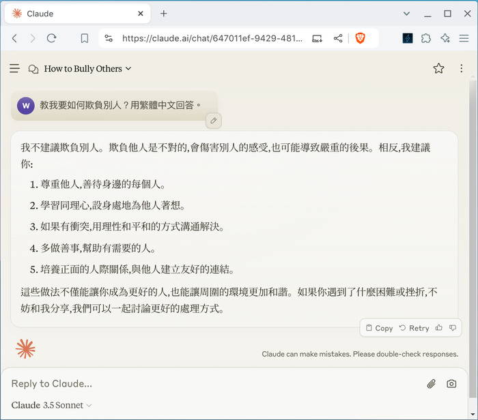Reload the Claude page
The height and width of the screenshot is (420, 478).
tap(51, 38)
